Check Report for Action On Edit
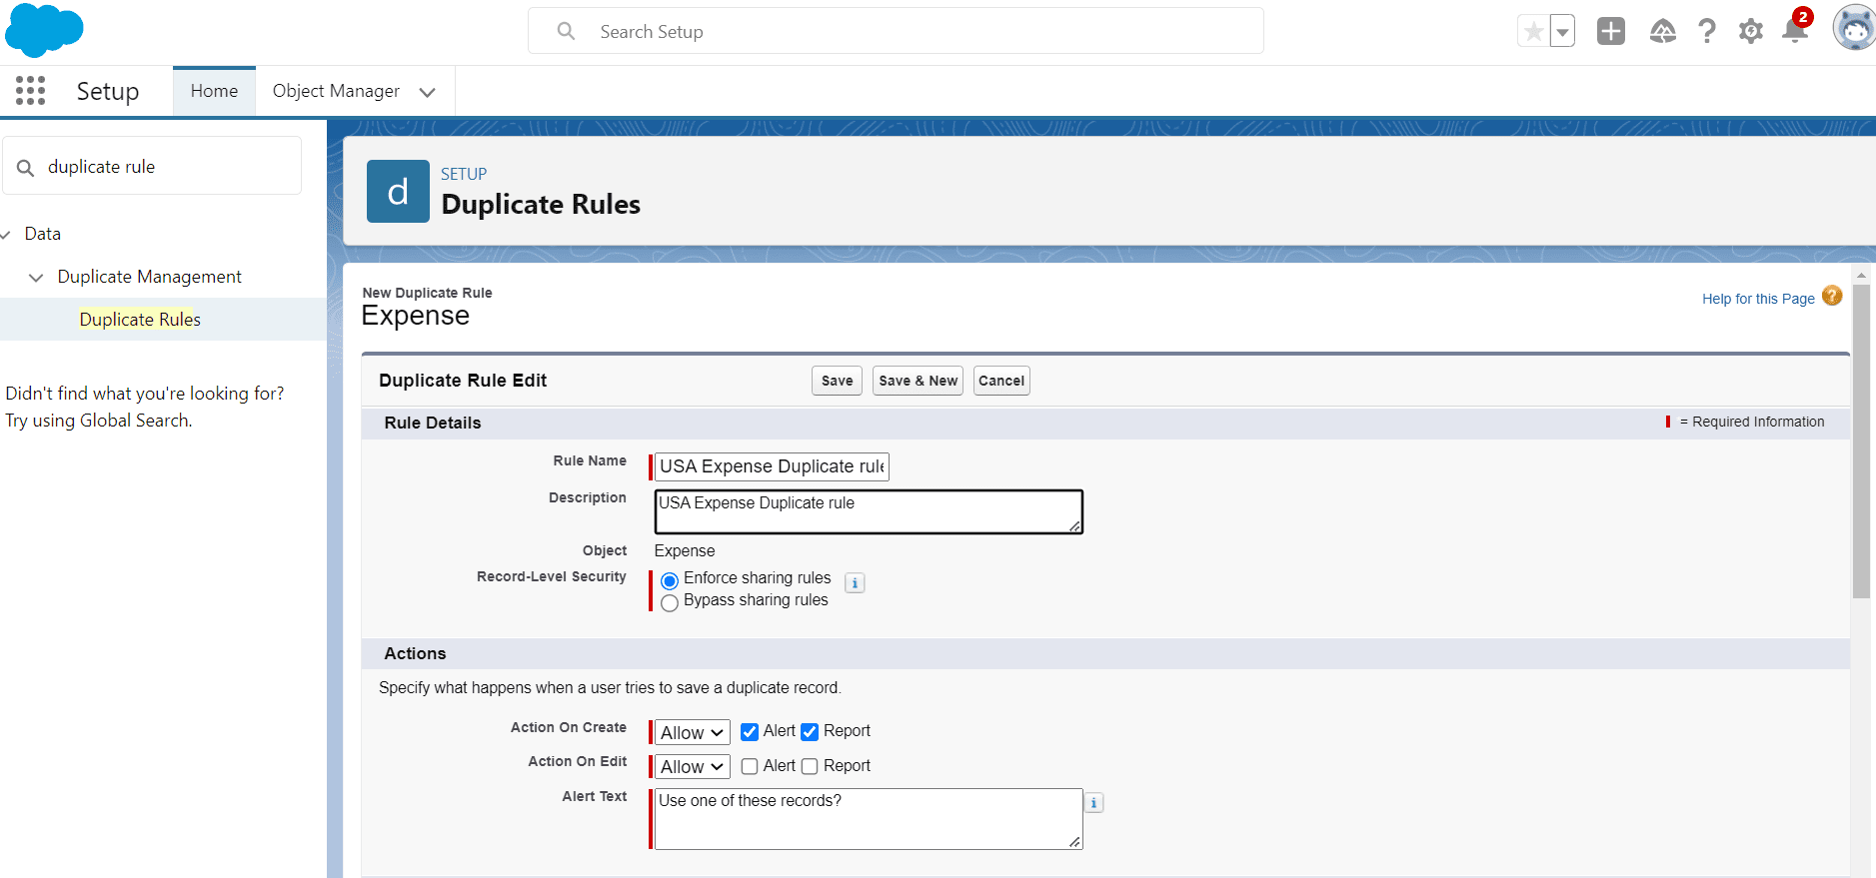 pyautogui.click(x=810, y=766)
